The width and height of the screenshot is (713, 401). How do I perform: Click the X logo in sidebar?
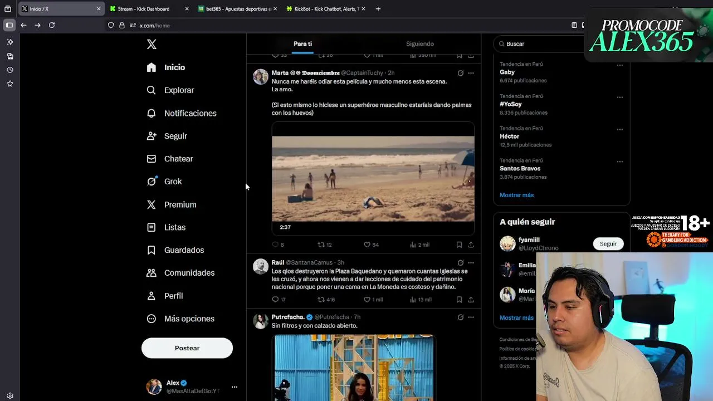152,45
